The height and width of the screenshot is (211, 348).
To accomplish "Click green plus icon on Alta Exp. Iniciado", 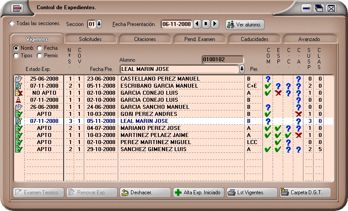I will 178,192.
